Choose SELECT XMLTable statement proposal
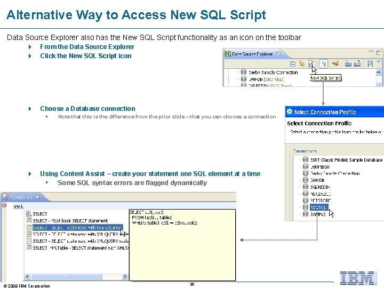384x288 pixels. click(81, 248)
